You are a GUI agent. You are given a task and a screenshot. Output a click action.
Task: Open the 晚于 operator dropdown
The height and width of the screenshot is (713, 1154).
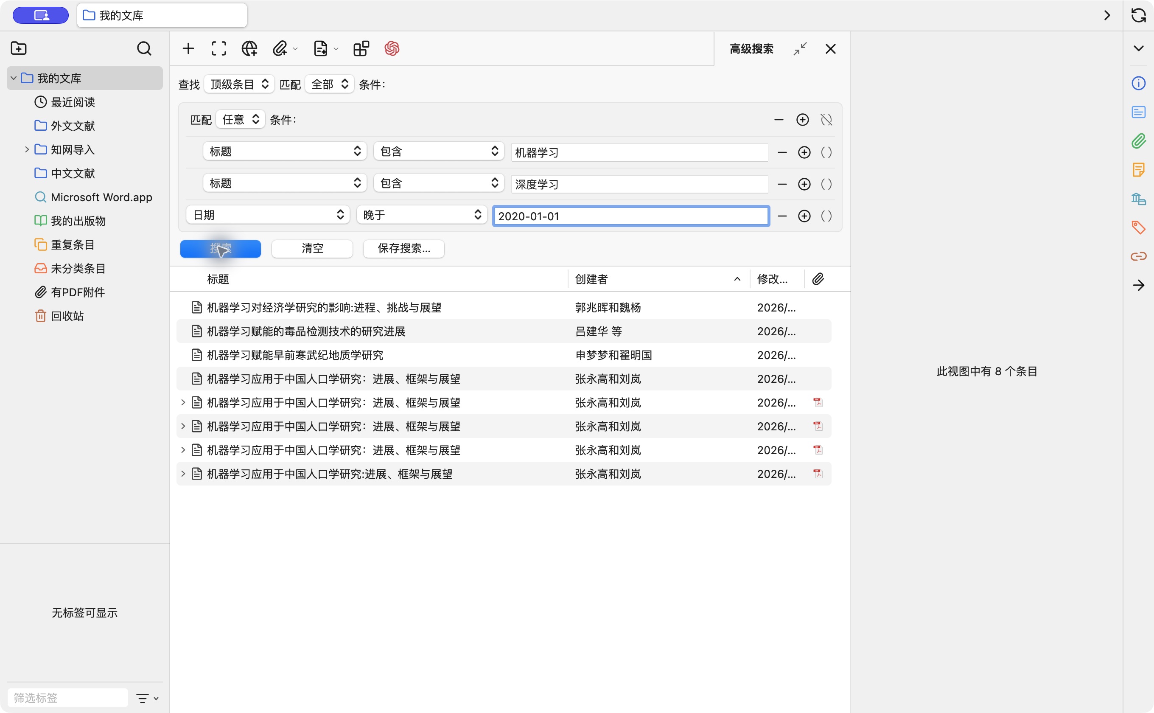(421, 215)
